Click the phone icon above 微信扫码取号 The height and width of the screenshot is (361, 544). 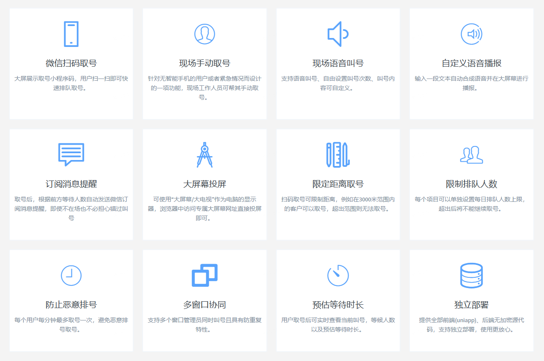[71, 34]
